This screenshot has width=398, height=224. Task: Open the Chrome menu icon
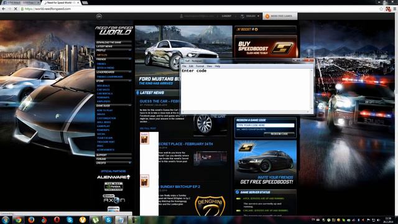tap(395, 9)
